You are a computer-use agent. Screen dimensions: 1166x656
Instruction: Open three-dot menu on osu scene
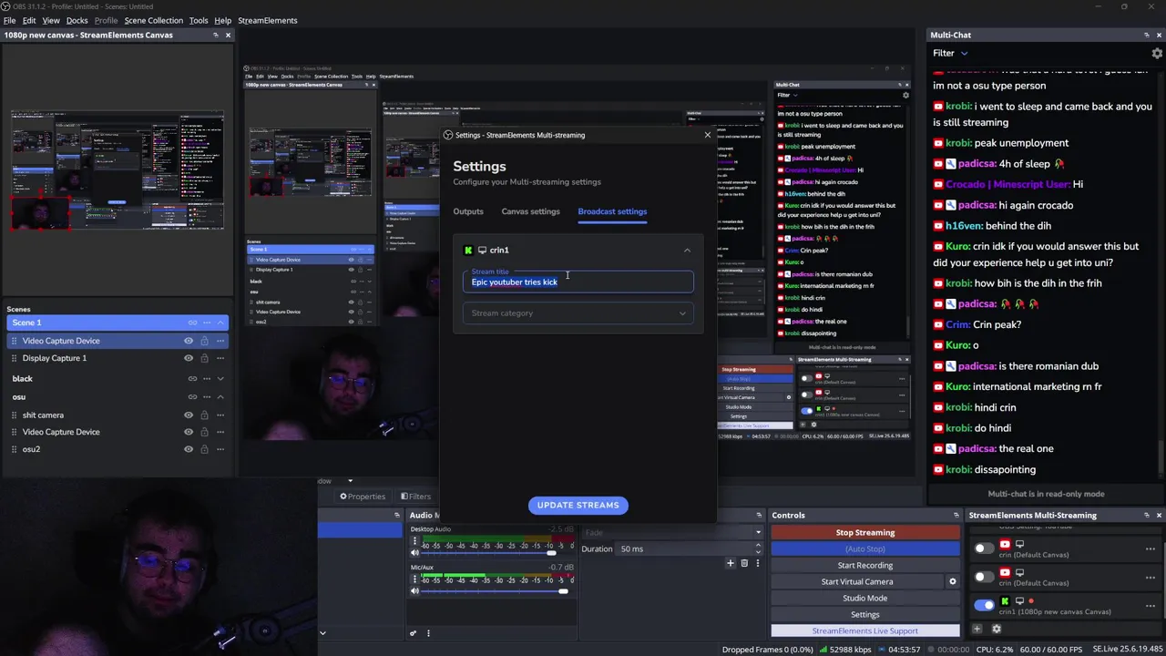click(x=207, y=397)
